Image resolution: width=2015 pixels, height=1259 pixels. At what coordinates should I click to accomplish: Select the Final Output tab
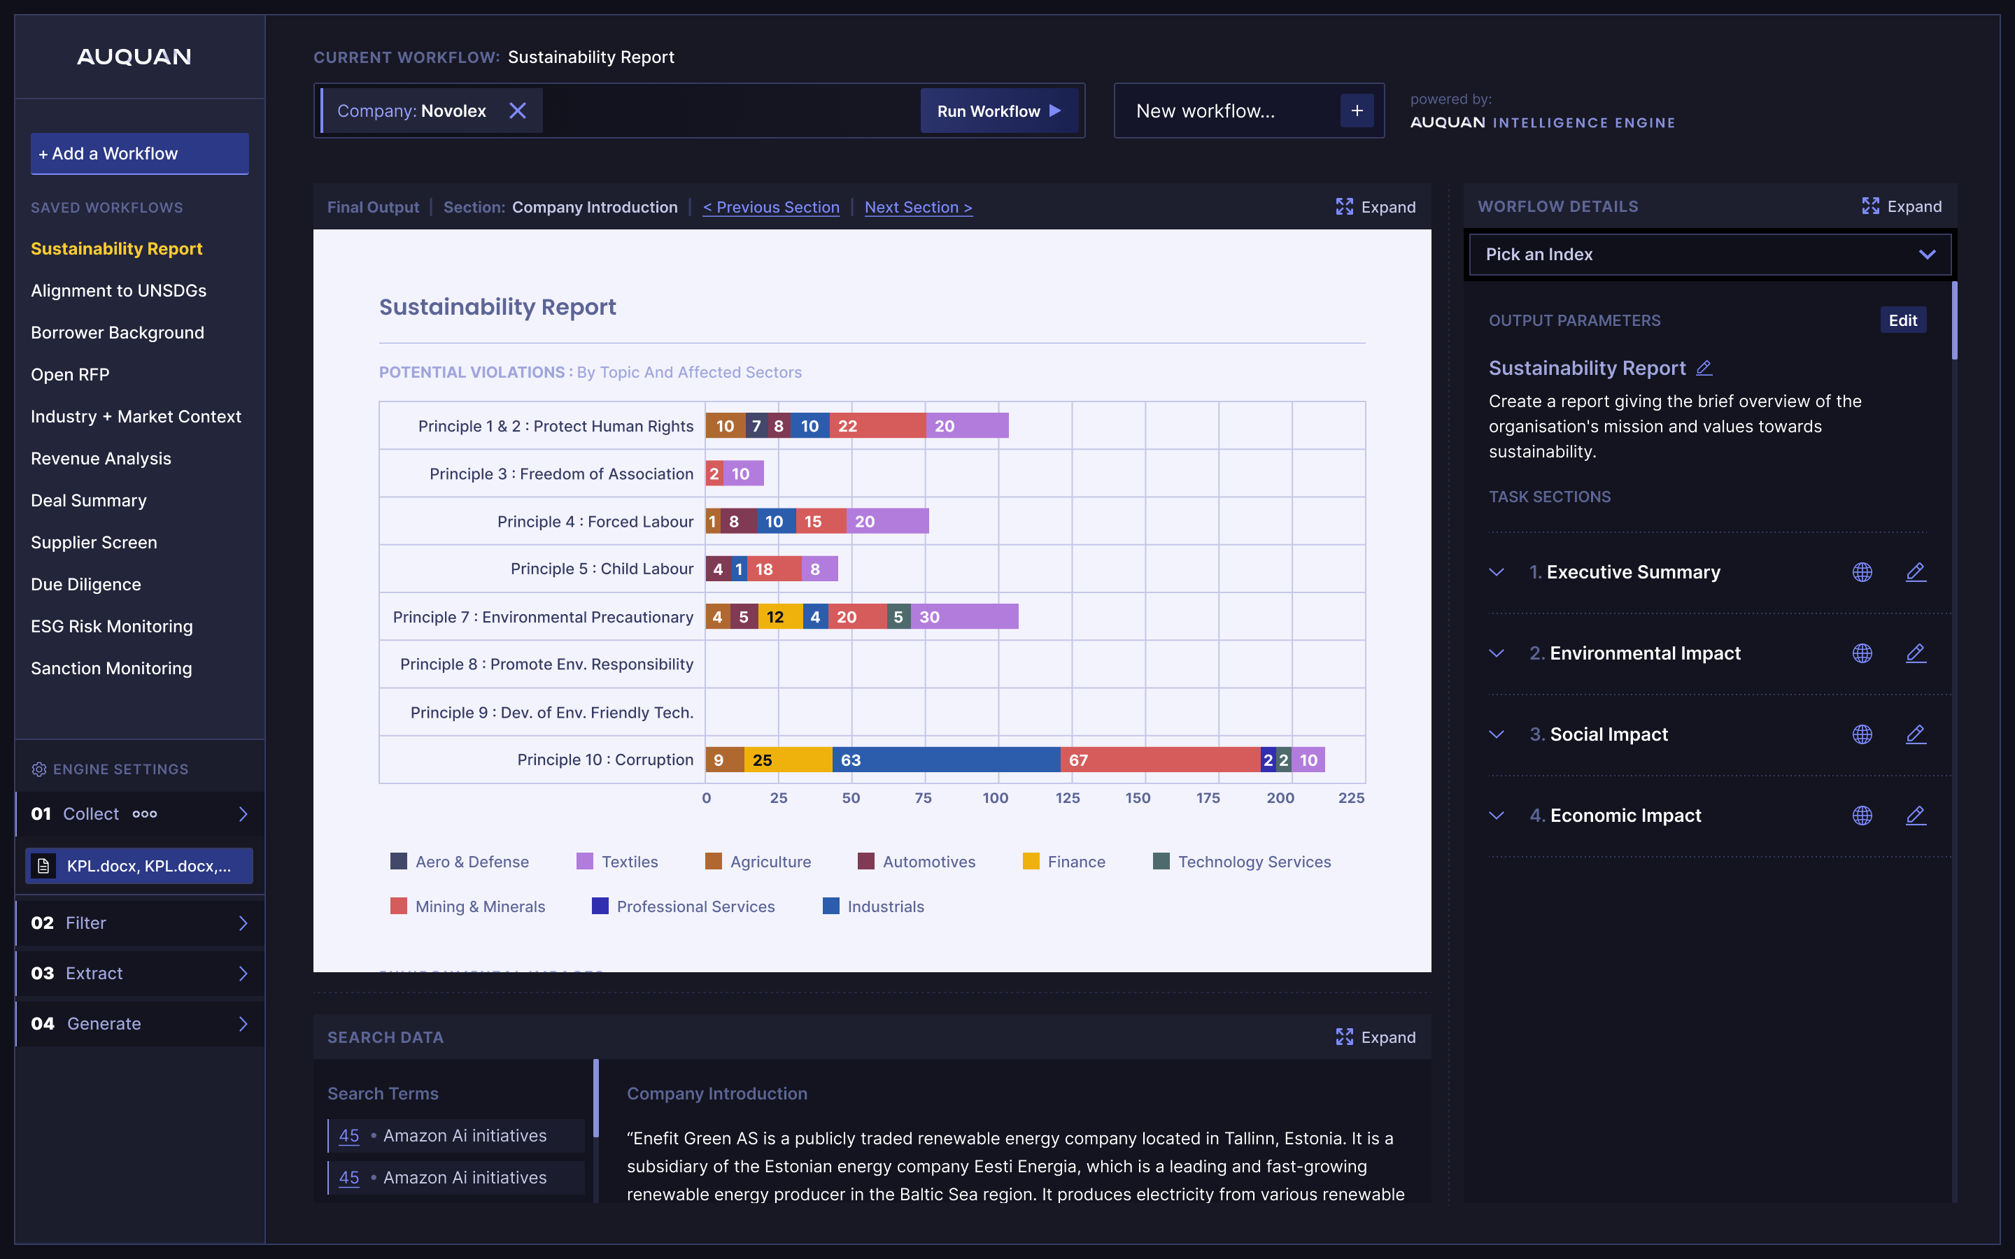tap(372, 206)
